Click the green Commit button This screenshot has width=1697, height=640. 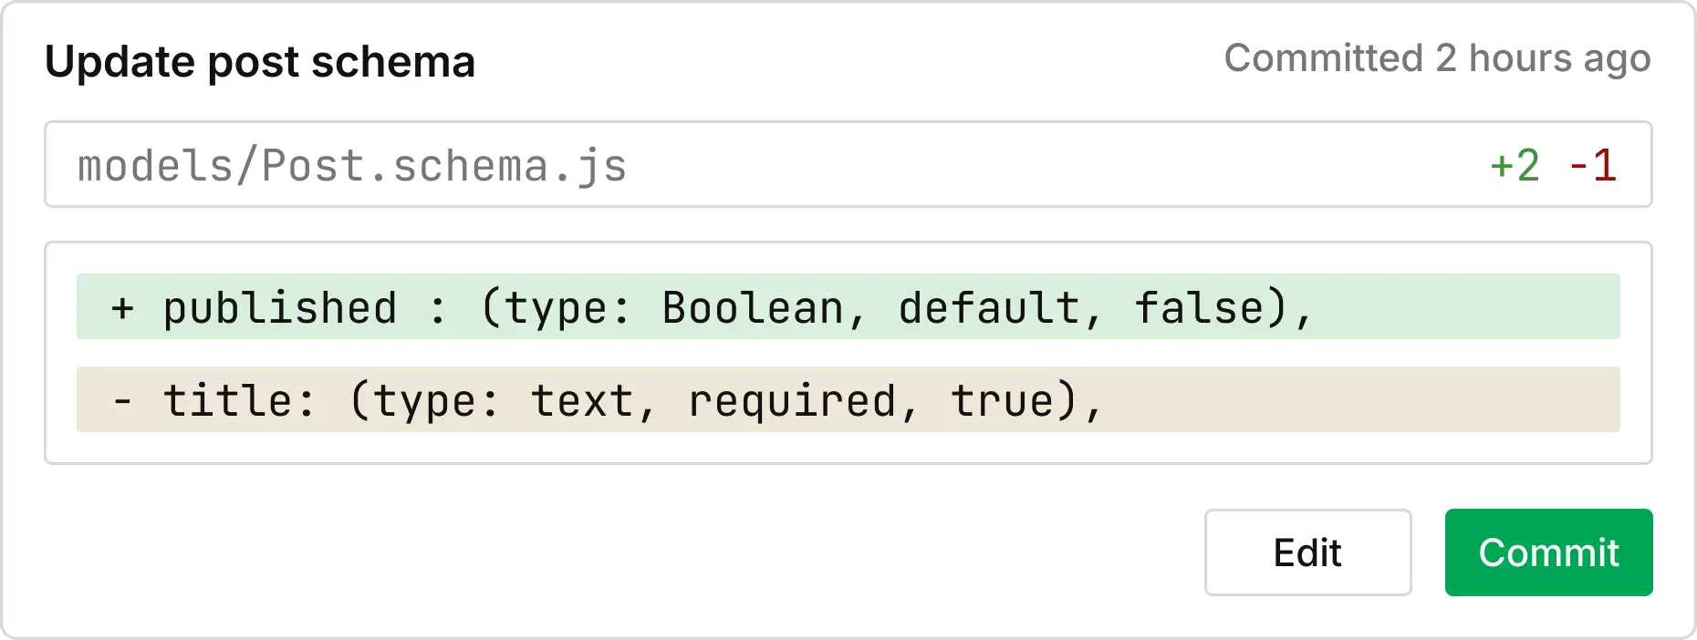coord(1548,552)
